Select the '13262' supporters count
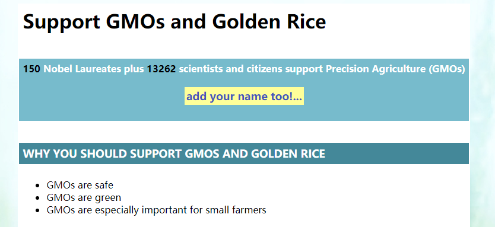This screenshot has width=495, height=227. 161,69
